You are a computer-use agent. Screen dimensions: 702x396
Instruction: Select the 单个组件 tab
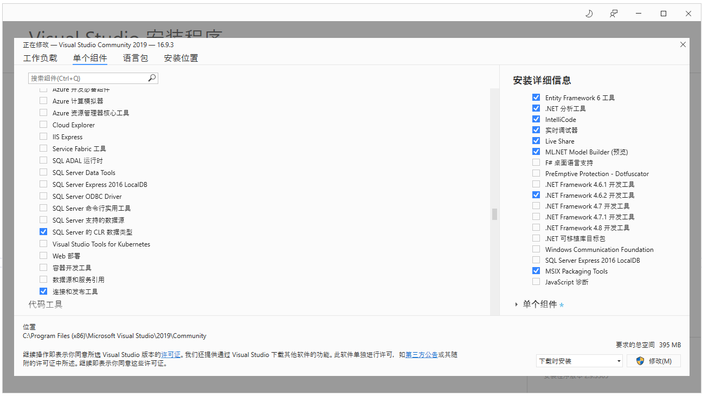(x=90, y=58)
